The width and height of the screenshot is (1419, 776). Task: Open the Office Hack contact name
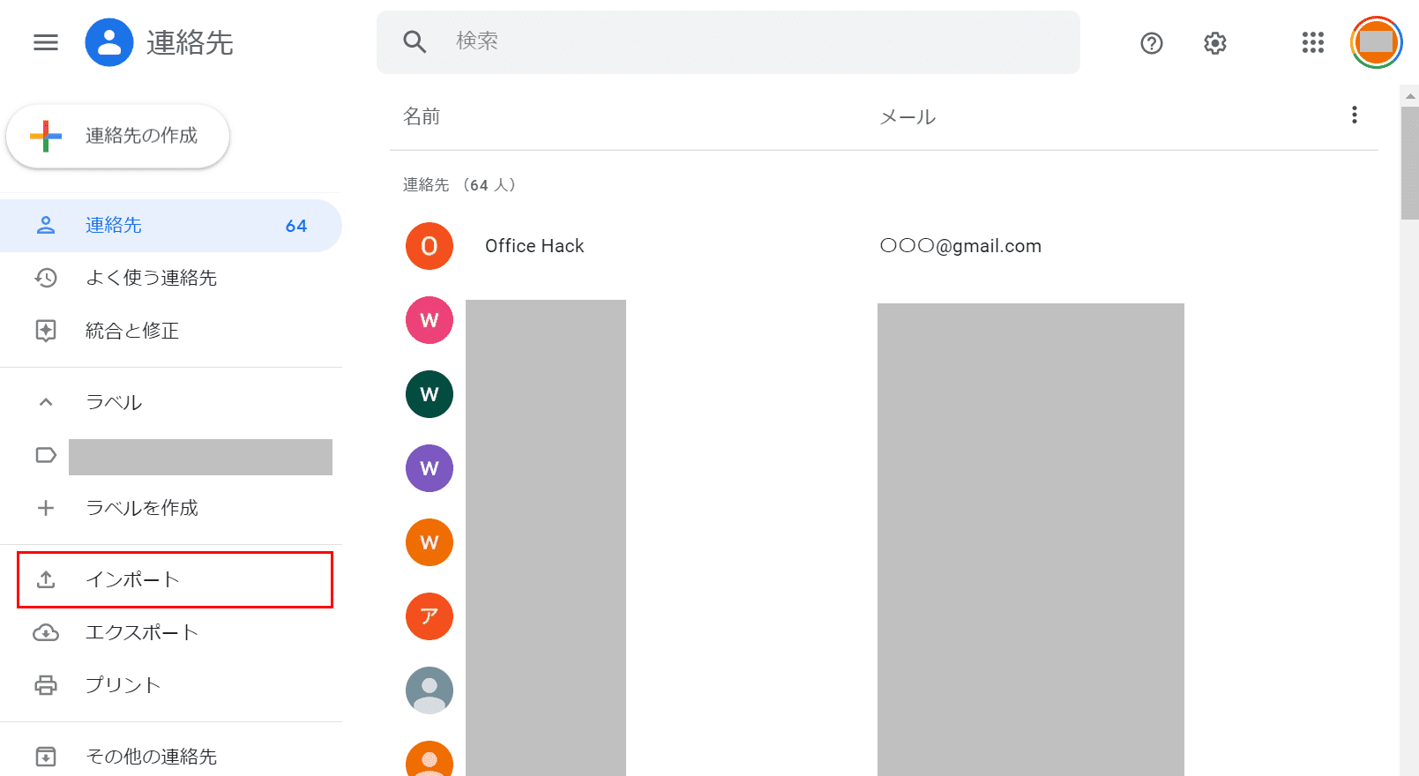(534, 246)
